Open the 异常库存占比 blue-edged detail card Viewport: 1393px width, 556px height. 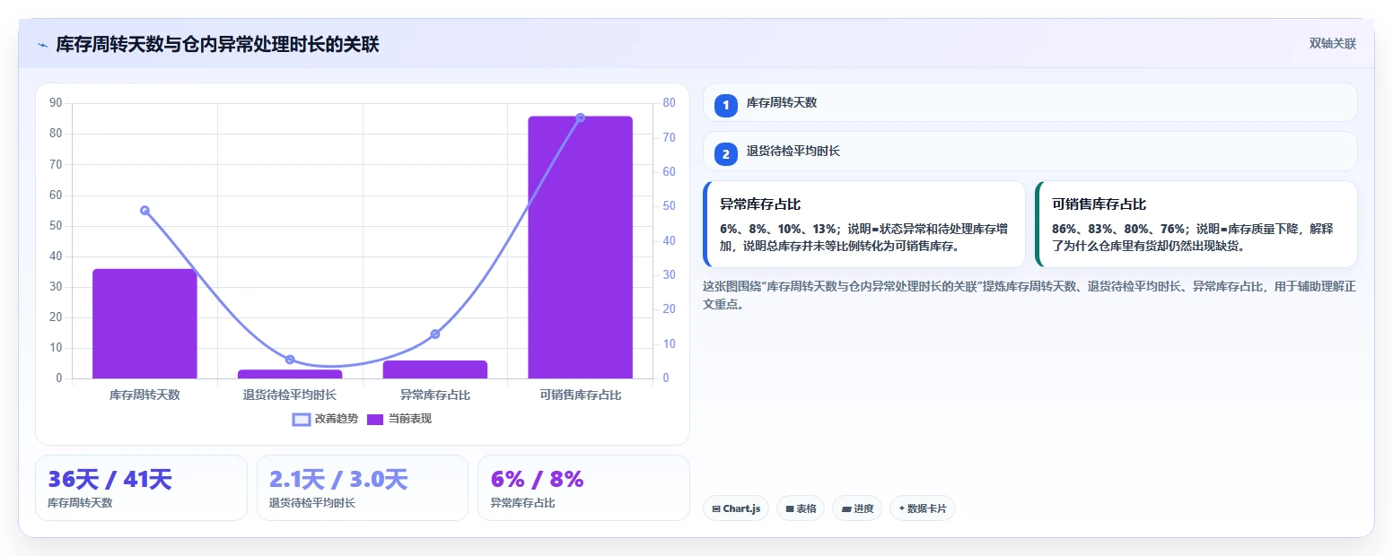tap(864, 224)
